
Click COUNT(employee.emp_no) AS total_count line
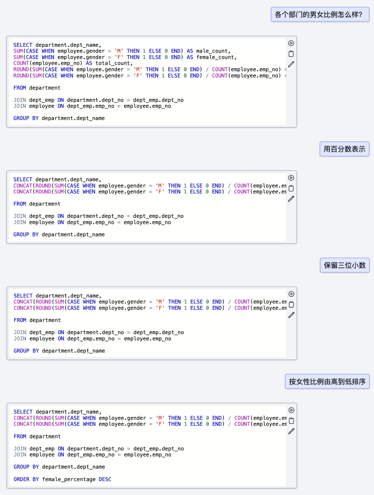click(x=73, y=63)
